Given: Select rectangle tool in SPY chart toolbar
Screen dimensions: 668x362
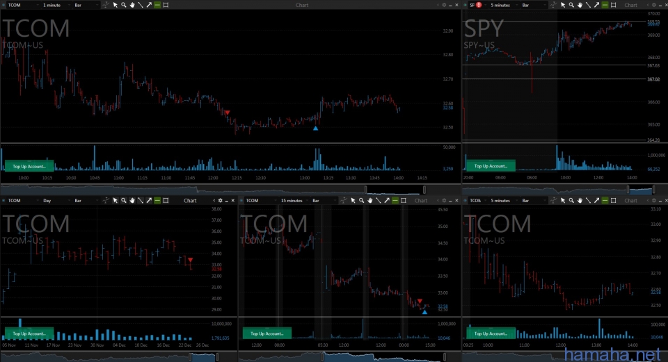Looking at the screenshot, I should pos(614,5).
